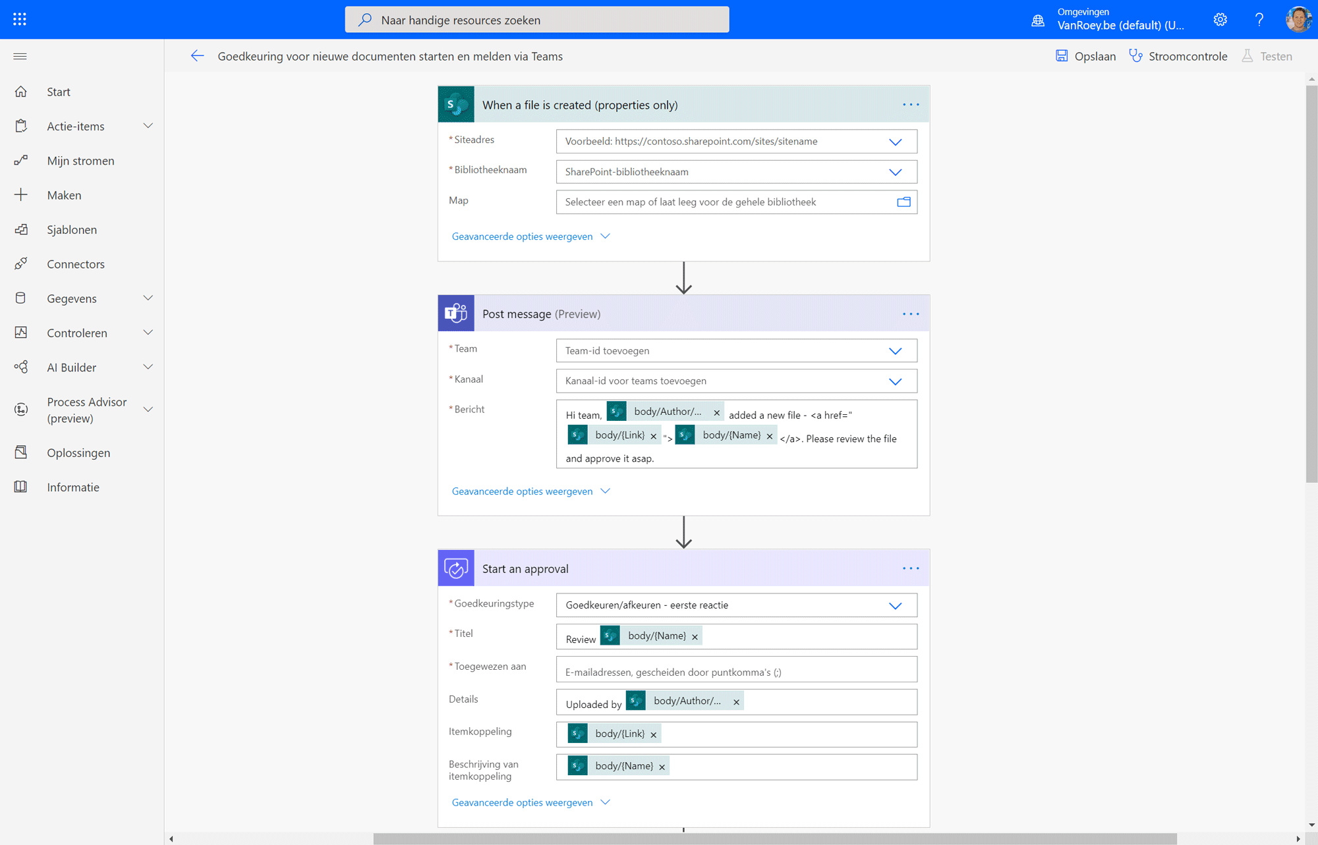The image size is (1318, 845).
Task: Run the Stroomcontrole flow checker
Action: [1178, 56]
